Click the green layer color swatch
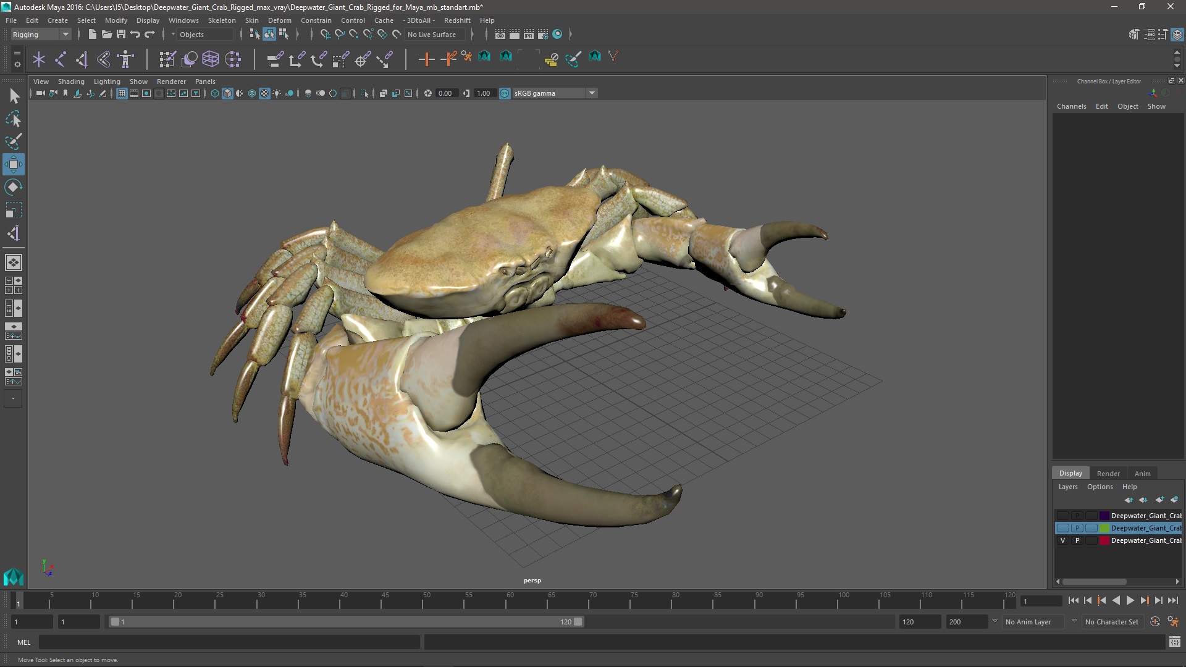Image resolution: width=1186 pixels, height=667 pixels. coord(1104,528)
